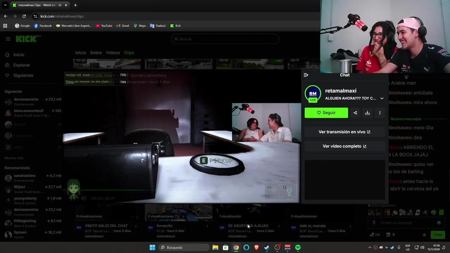Click the Windows Start button
450x253 pixels.
(x=152, y=247)
